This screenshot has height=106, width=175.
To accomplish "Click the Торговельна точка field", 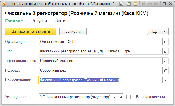I will 101,61.
